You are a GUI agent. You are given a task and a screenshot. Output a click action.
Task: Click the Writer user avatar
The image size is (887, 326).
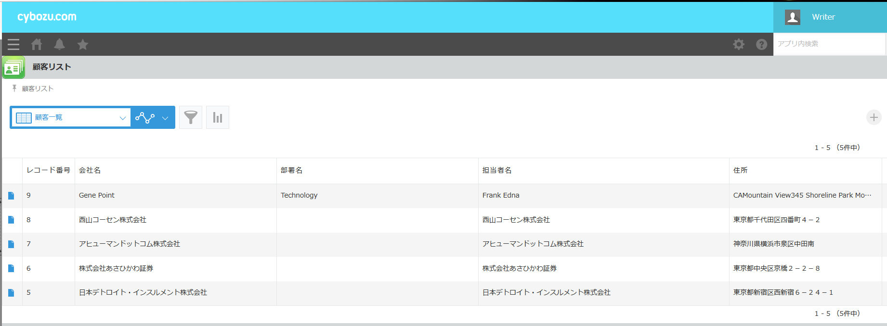[793, 17]
